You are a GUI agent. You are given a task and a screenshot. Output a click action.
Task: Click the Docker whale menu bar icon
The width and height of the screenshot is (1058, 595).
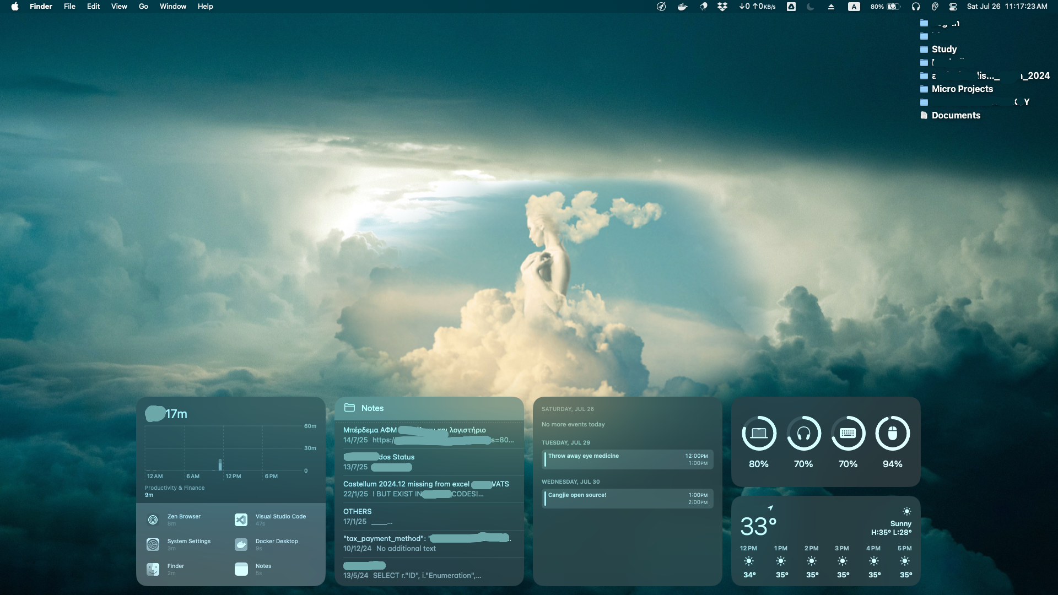[x=682, y=7]
